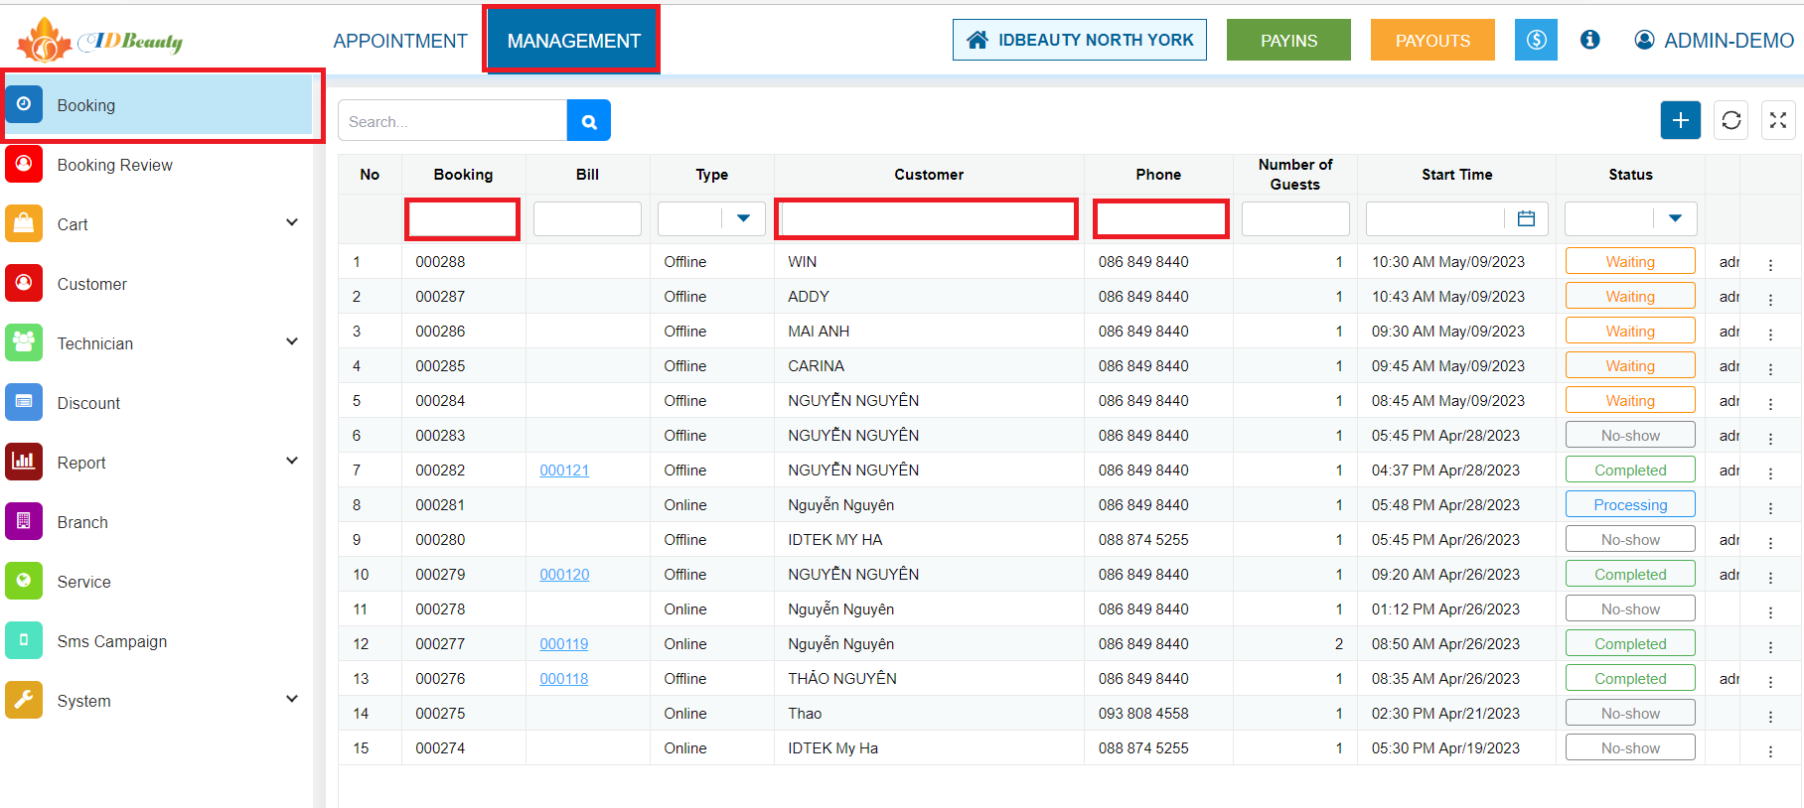
Task: Open the Booking Review icon
Action: click(x=24, y=164)
